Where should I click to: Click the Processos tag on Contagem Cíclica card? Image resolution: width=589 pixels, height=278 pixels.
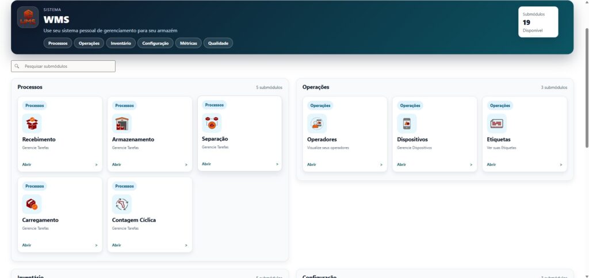click(124, 187)
